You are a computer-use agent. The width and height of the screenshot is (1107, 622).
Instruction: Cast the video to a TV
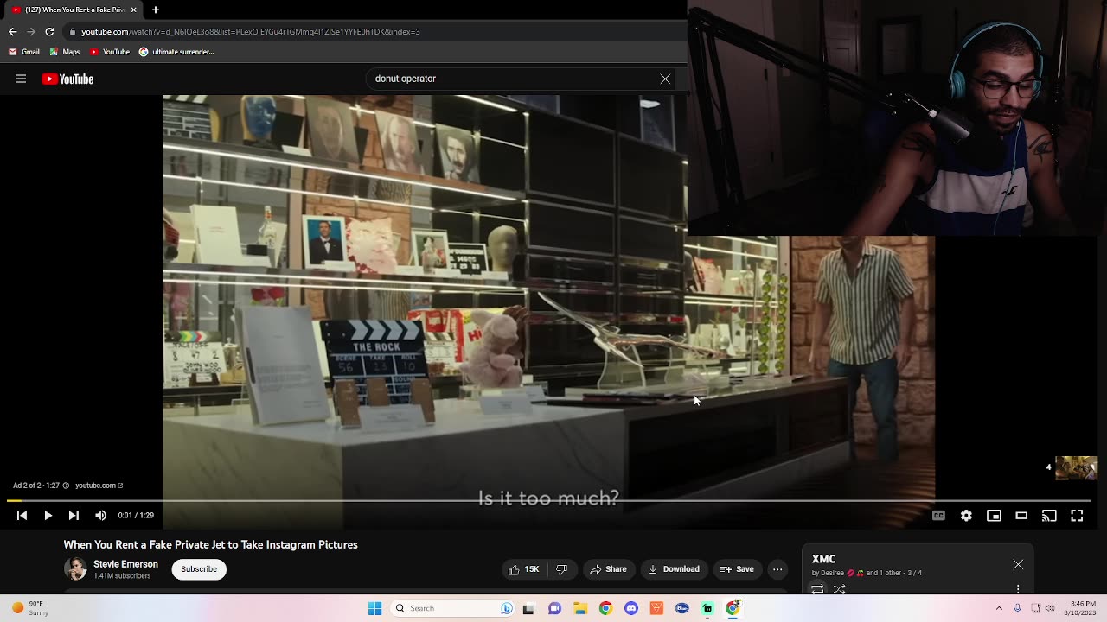point(1049,516)
